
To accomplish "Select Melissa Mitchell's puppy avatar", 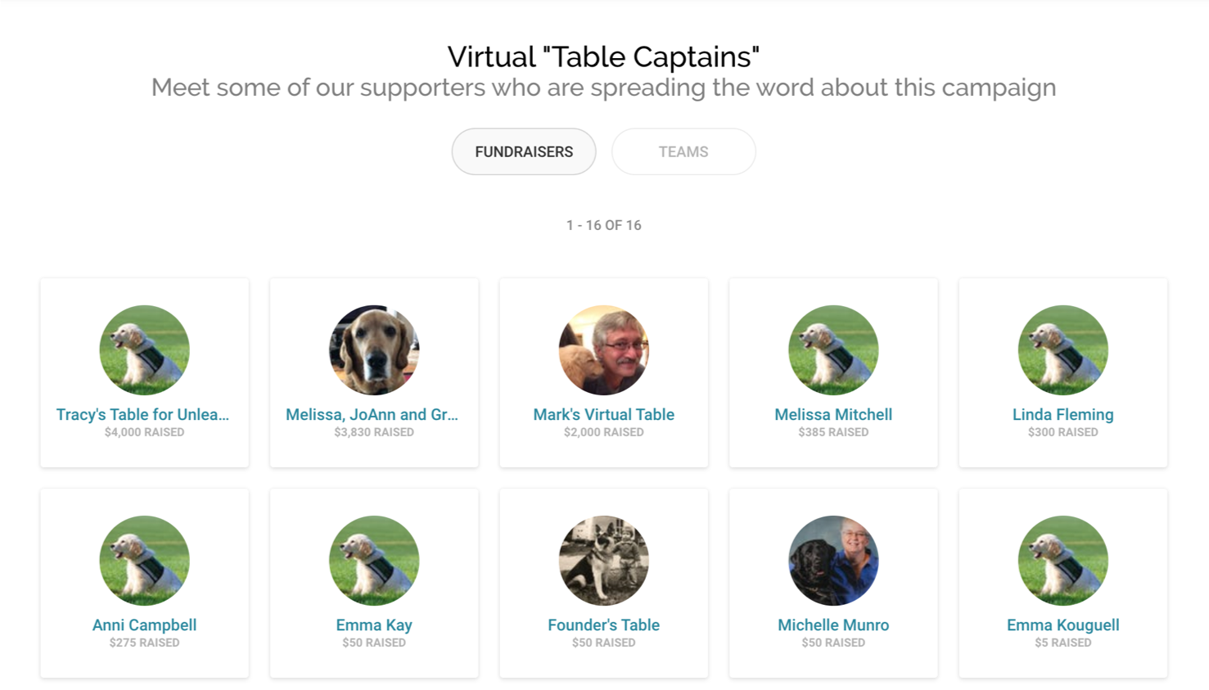I will tap(833, 350).
